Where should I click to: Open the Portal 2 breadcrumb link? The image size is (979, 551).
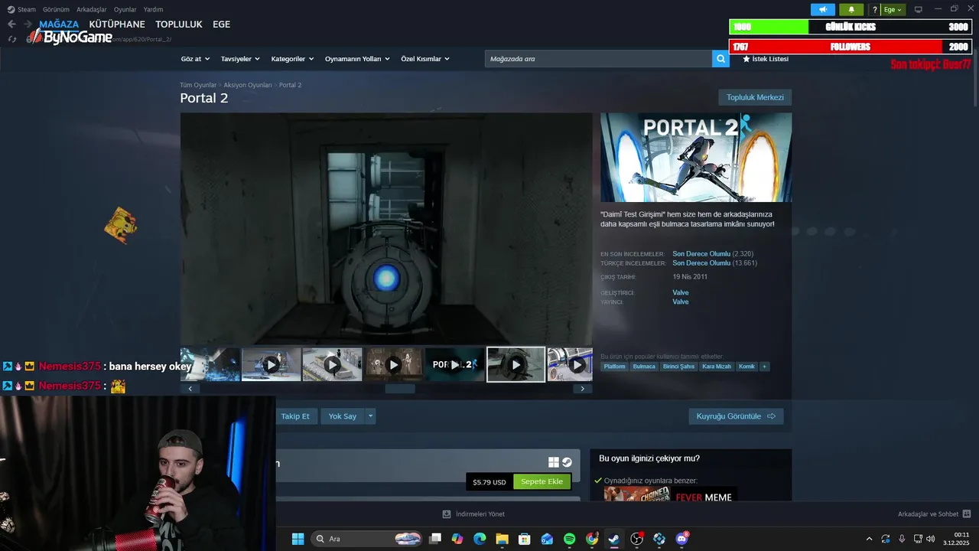pos(290,85)
